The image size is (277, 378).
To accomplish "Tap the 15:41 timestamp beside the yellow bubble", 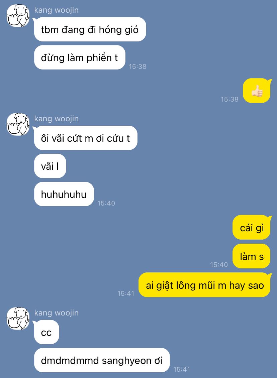I will [x=126, y=293].
